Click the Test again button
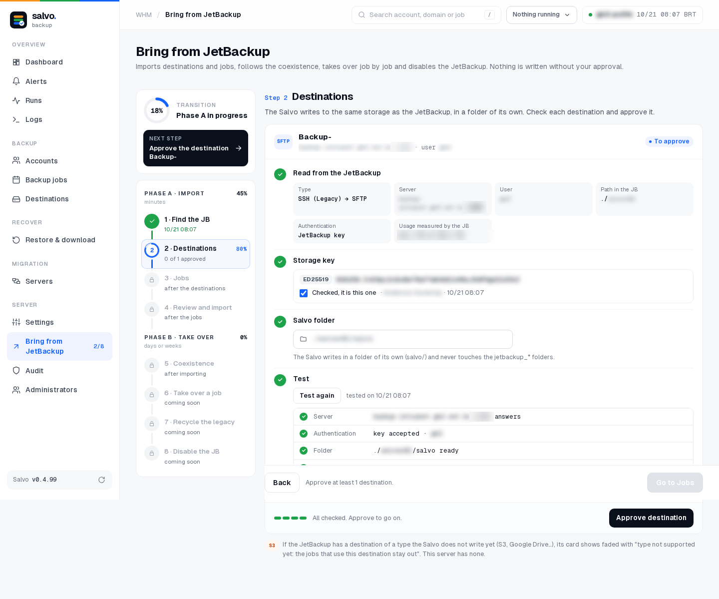The width and height of the screenshot is (719, 599). tap(317, 396)
